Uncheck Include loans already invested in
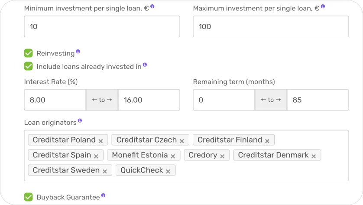363x205 pixels. 29,66
